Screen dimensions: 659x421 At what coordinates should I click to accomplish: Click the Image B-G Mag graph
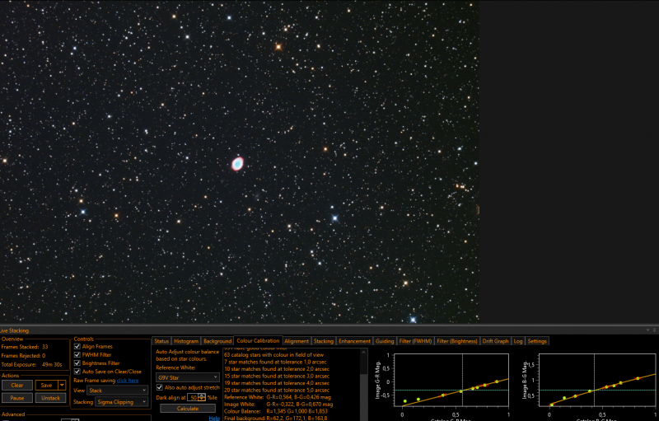click(x=596, y=380)
